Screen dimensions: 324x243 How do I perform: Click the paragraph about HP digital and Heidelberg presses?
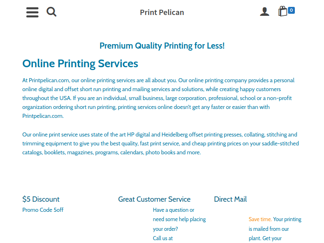click(x=160, y=143)
